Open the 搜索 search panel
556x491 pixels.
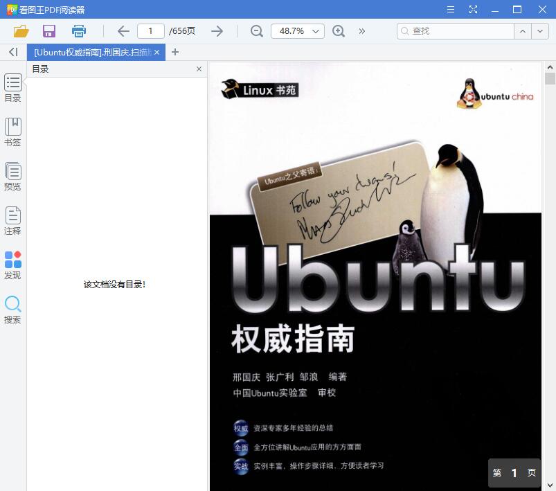(12, 310)
